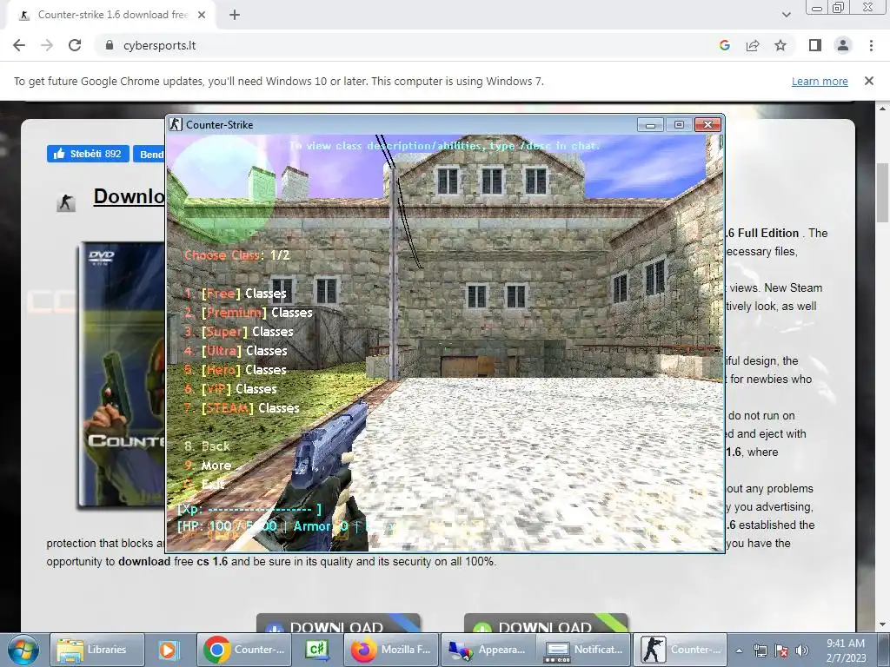Reload the cybersports.lt page

75,45
